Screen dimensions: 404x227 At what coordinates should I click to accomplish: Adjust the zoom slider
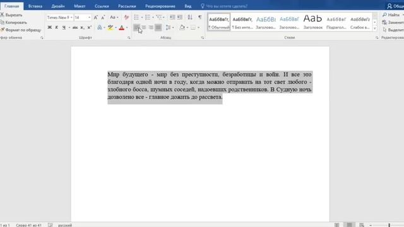[389, 225]
